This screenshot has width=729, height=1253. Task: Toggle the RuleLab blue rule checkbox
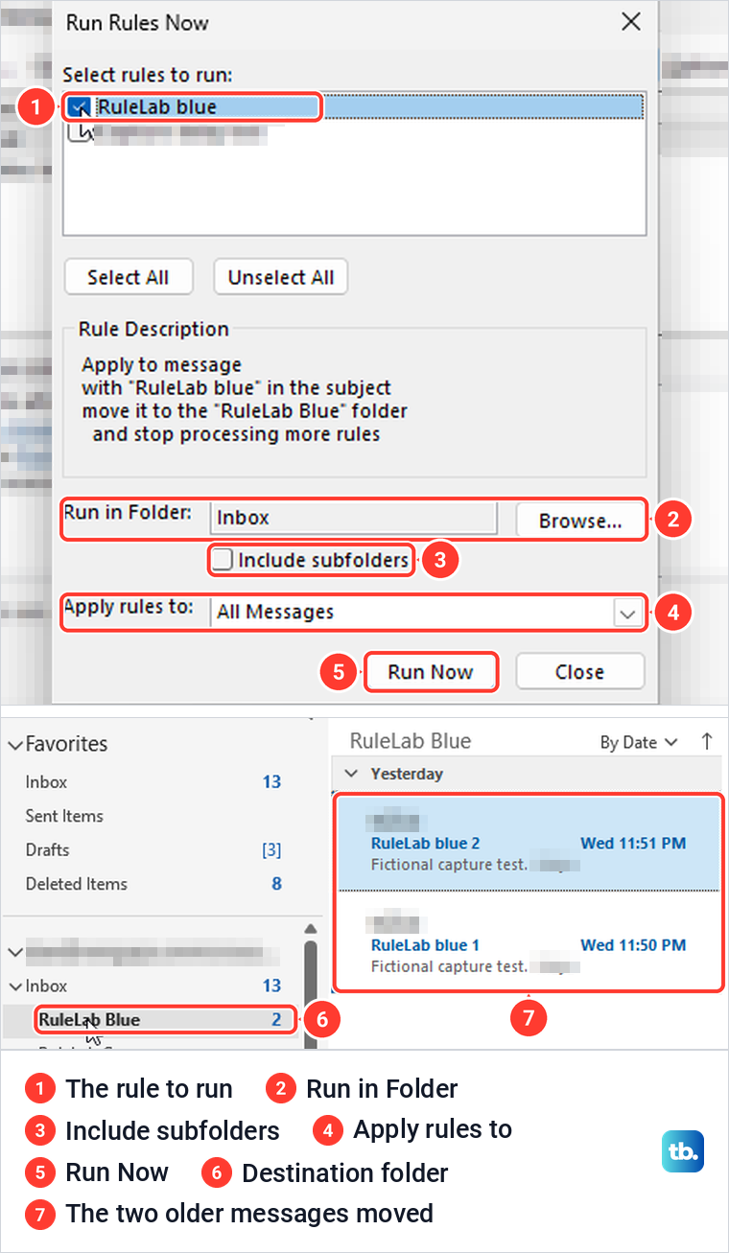click(81, 107)
